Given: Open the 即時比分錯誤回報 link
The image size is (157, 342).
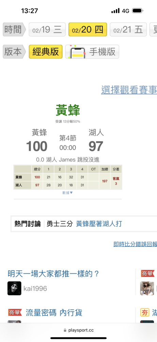Looking at the screenshot, I should [x=135, y=244].
